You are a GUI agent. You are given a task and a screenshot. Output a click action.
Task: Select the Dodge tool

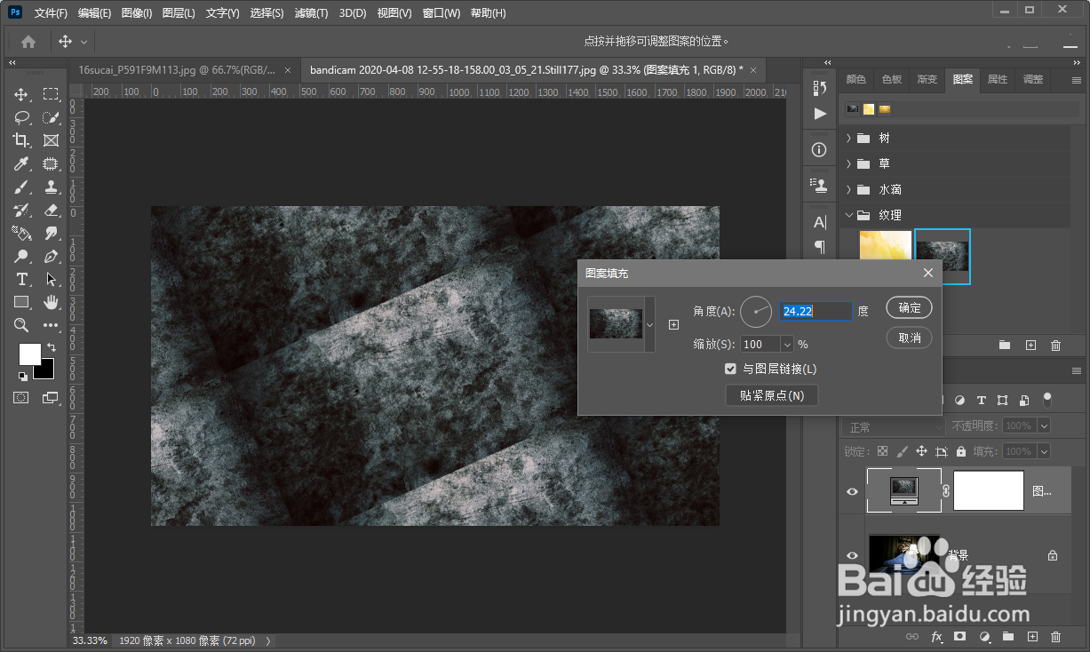[x=21, y=256]
